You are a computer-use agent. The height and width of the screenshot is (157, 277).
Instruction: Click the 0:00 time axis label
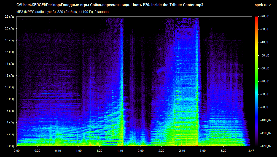pos(17,151)
